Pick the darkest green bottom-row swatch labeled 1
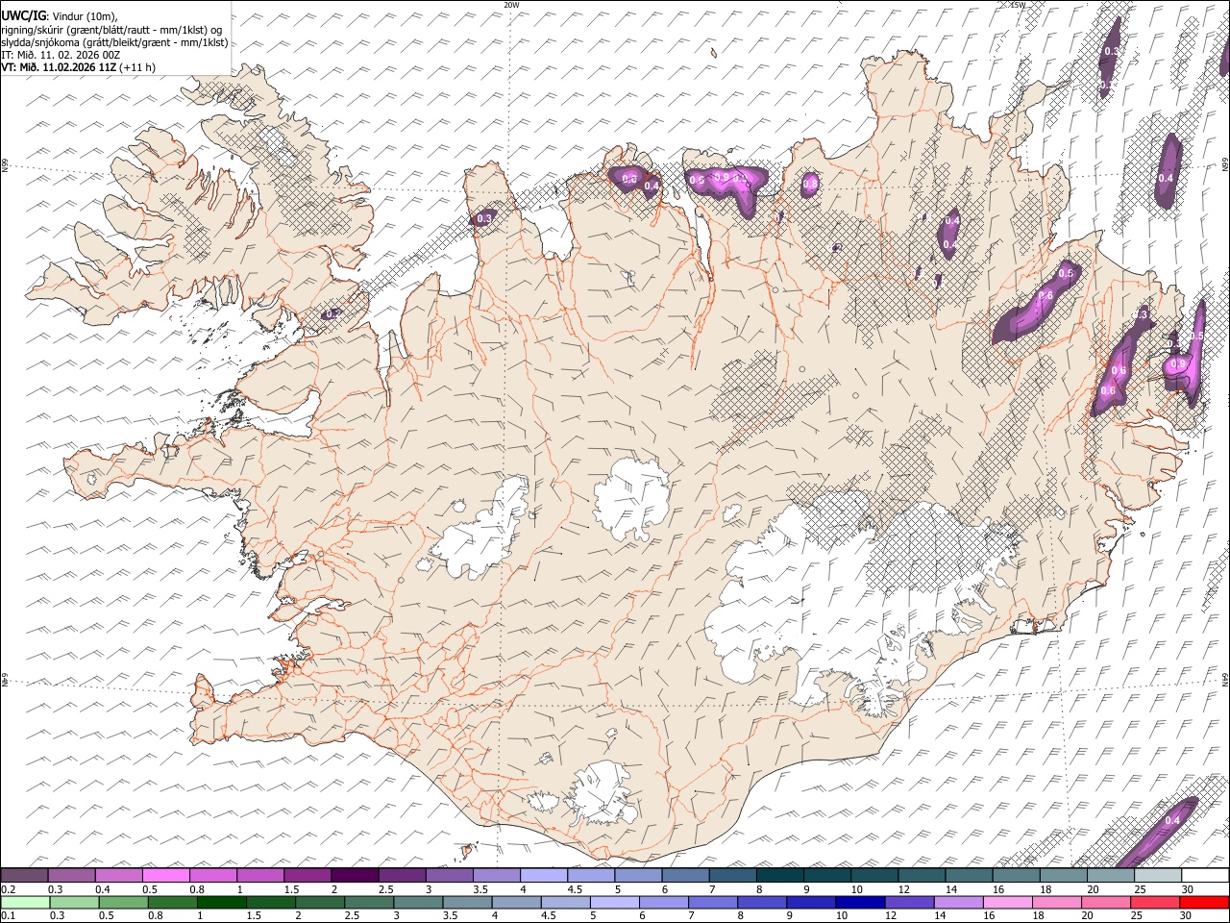 click(221, 903)
